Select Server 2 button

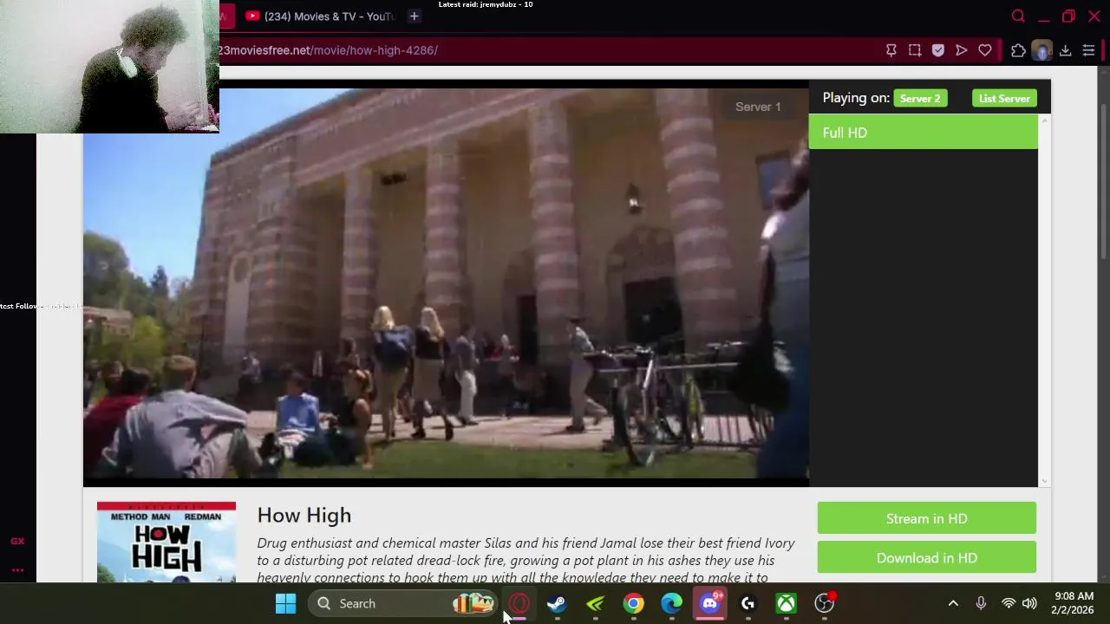920,99
